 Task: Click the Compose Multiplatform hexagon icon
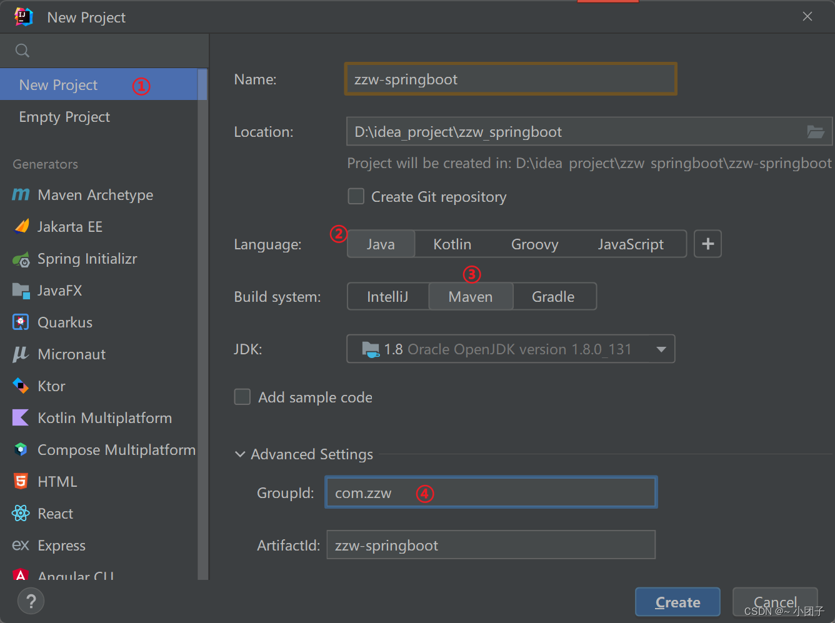click(21, 449)
